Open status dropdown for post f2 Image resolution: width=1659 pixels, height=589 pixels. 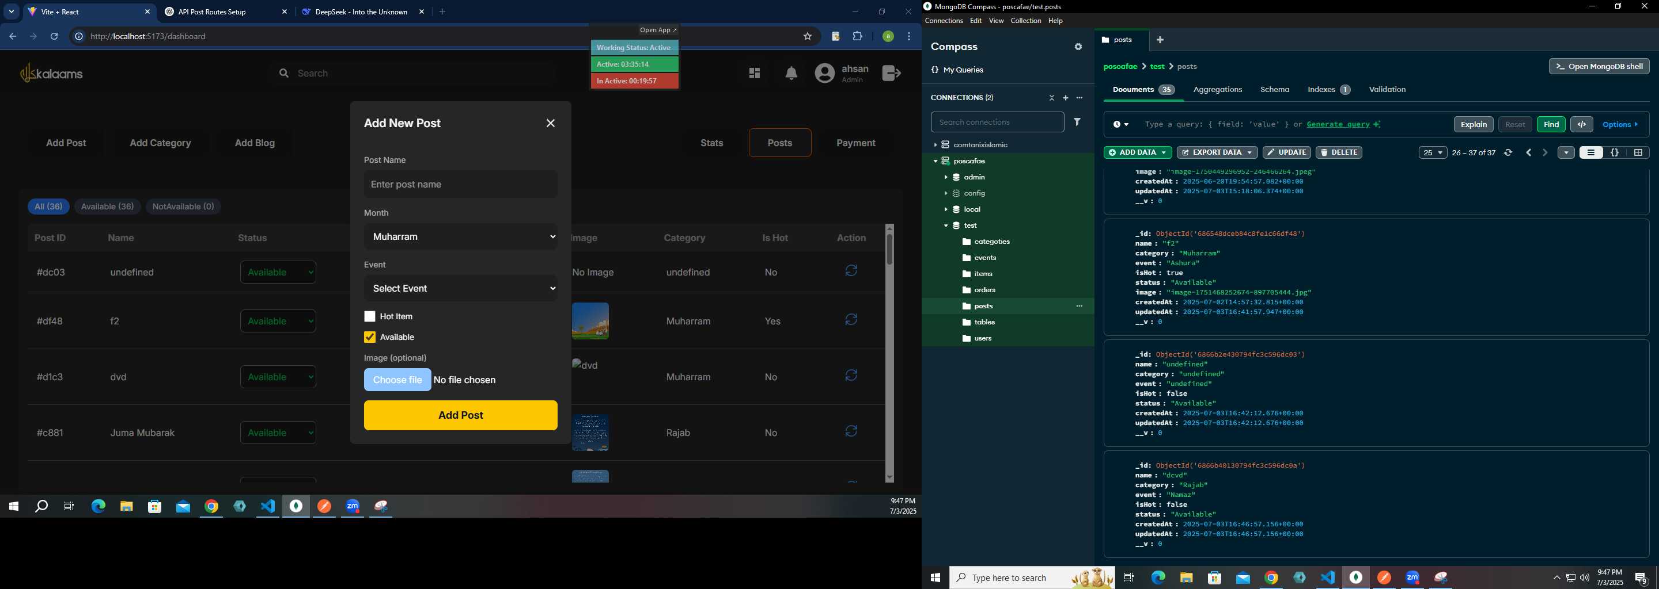point(278,321)
